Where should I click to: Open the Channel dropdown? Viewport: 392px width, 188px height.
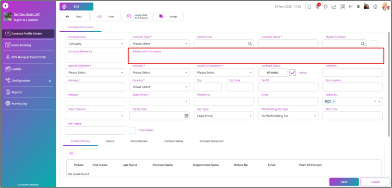159,72
